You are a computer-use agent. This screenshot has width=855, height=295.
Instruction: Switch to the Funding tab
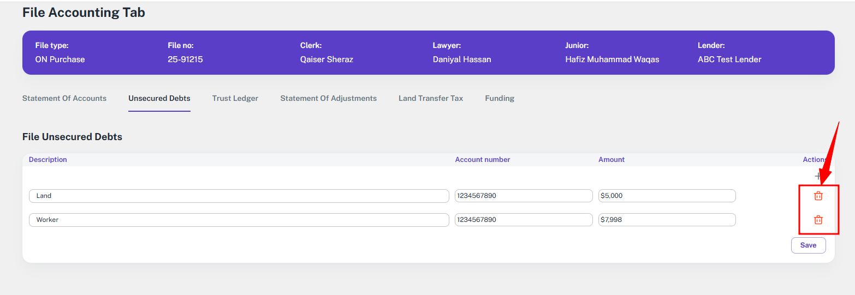[x=500, y=99]
